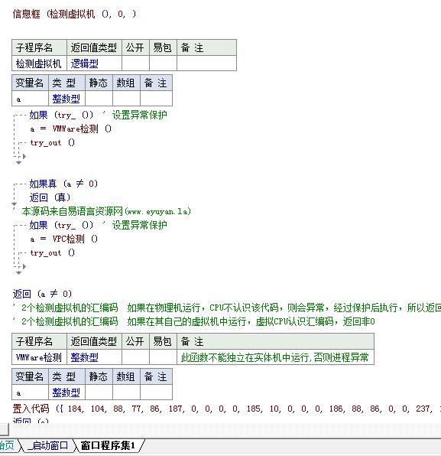Click the down flow arrow below VPC检测 try block
441x456 pixels.
pyautogui.click(x=18, y=273)
